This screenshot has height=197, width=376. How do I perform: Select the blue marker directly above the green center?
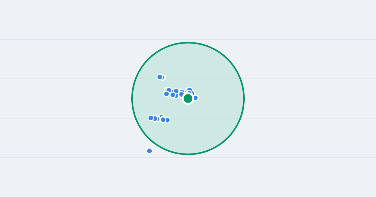189,89
